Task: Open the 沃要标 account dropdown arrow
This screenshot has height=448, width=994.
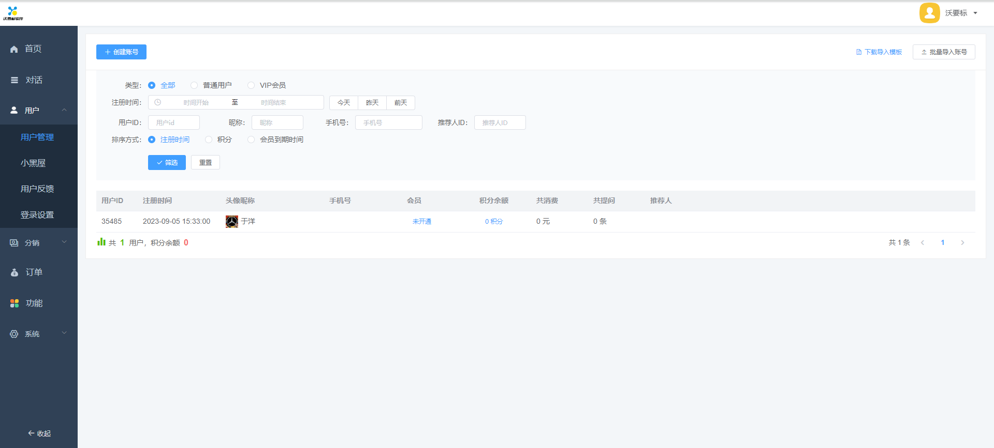Action: [975, 13]
